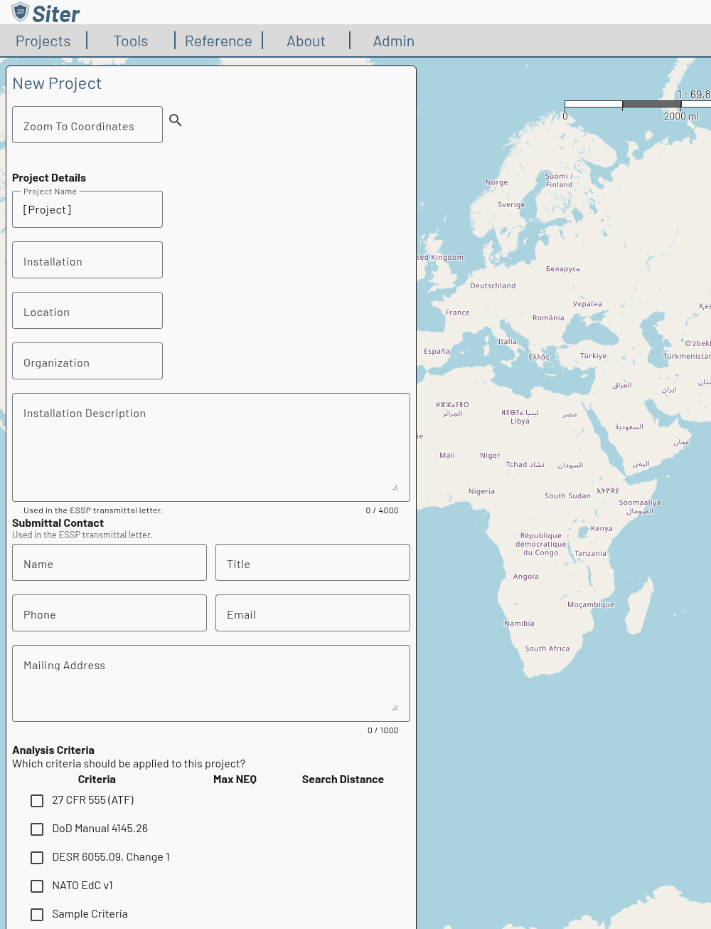711x929 pixels.
Task: Click the Tanzania map label
Action: [590, 553]
